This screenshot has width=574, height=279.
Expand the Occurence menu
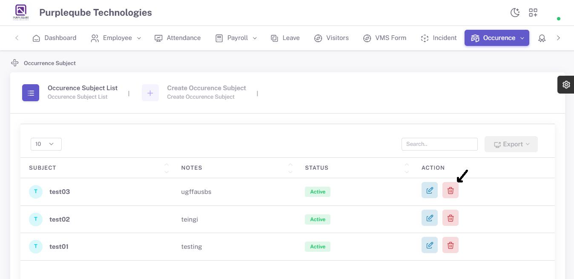497,38
